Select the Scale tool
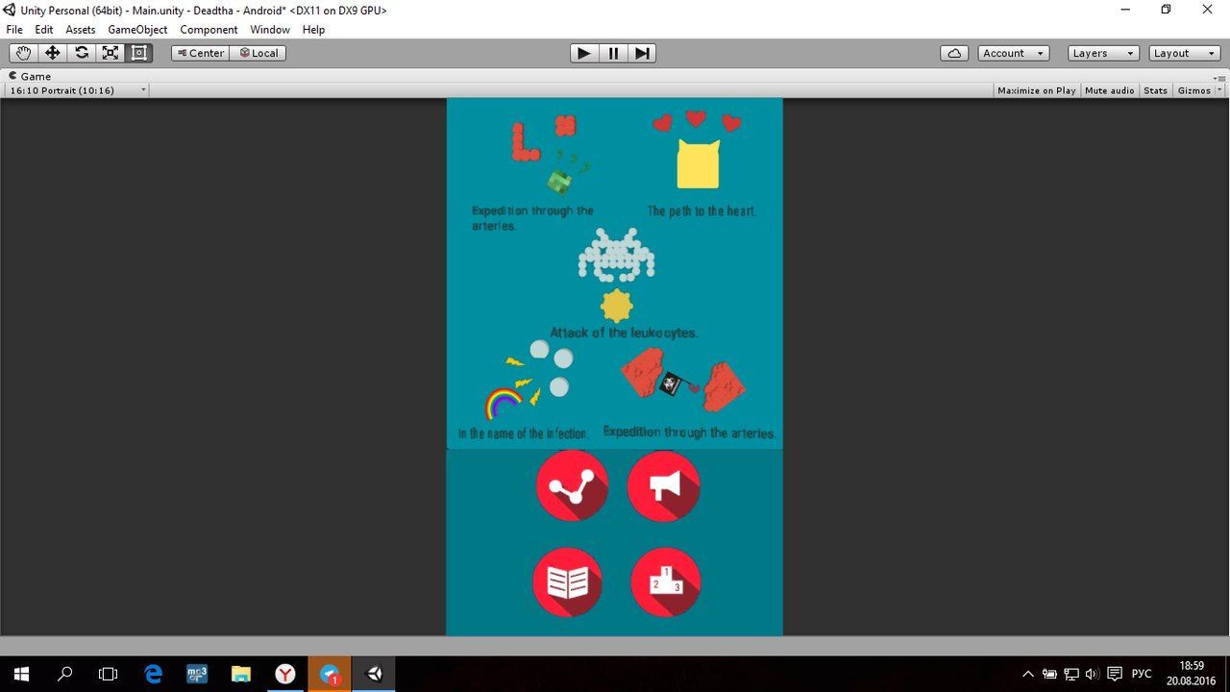Viewport: 1230px width, 692px height. tap(111, 53)
